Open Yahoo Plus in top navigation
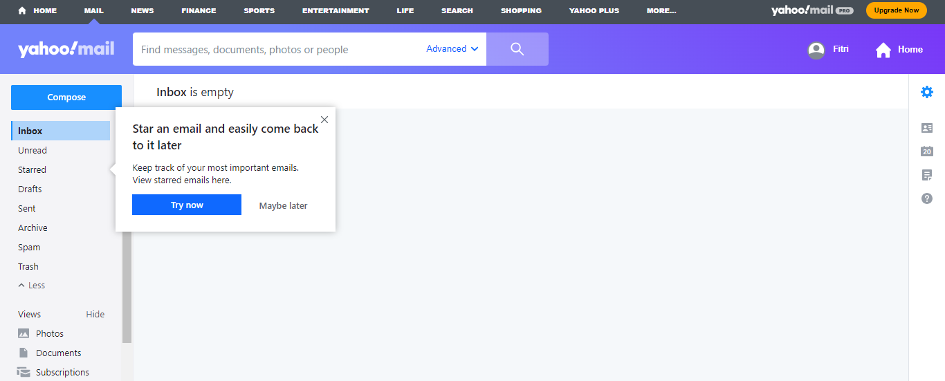The height and width of the screenshot is (381, 945). tap(594, 10)
